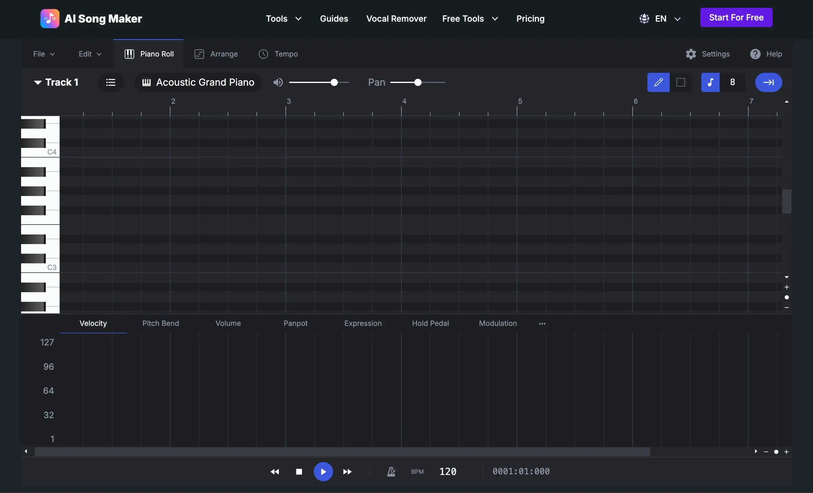
Task: Click Start For Free button
Action: (x=736, y=17)
